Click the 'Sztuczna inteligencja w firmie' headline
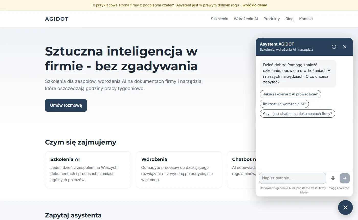 [x=121, y=59]
